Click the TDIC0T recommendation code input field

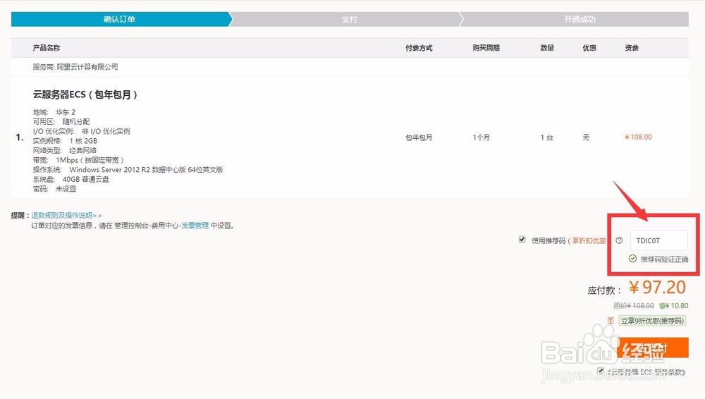click(x=658, y=240)
